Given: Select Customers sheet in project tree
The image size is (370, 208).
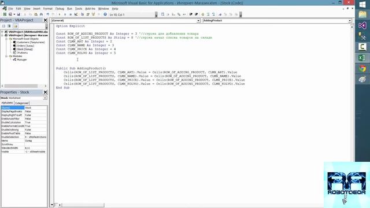Looking at the screenshot, I should (31, 42).
